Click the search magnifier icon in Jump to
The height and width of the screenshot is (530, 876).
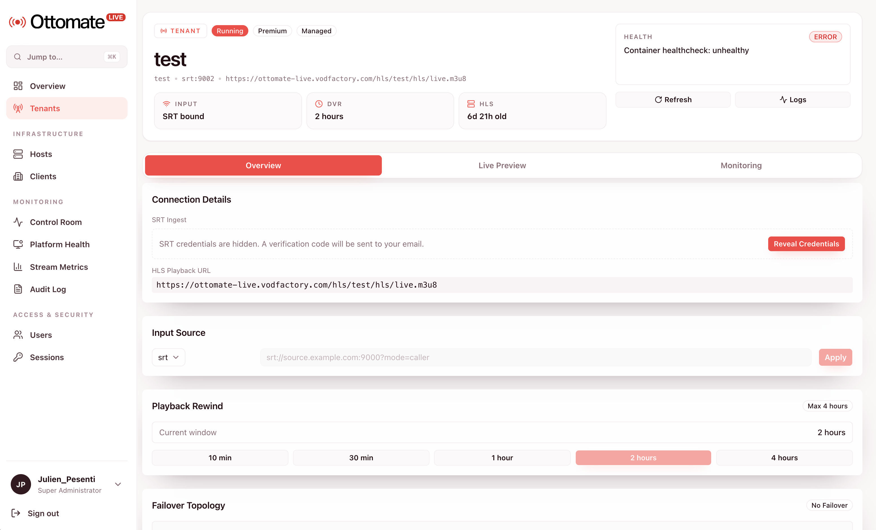click(17, 57)
